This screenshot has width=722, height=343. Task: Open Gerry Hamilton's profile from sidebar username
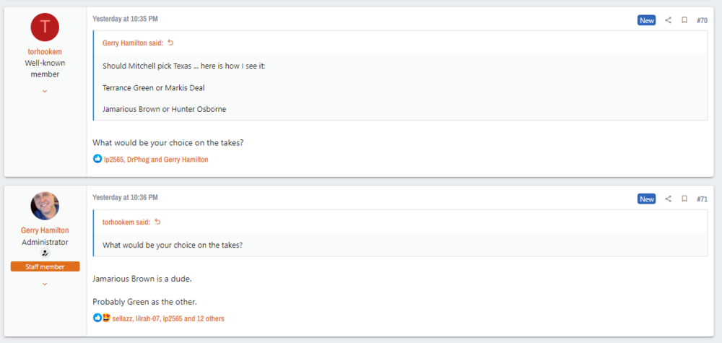(45, 230)
